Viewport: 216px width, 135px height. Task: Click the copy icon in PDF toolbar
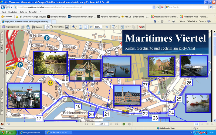pyautogui.click(x=134, y=27)
